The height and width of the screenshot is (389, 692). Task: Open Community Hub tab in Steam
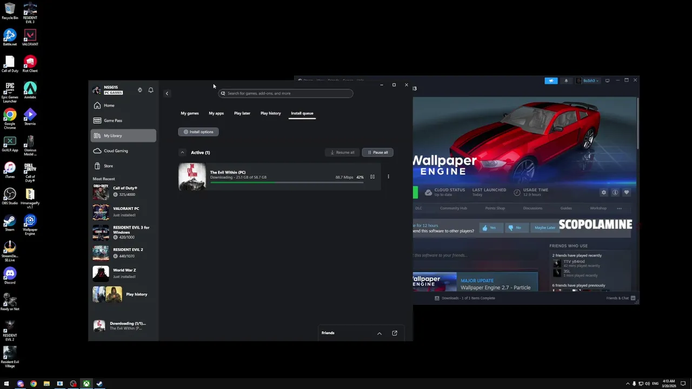[x=454, y=208]
